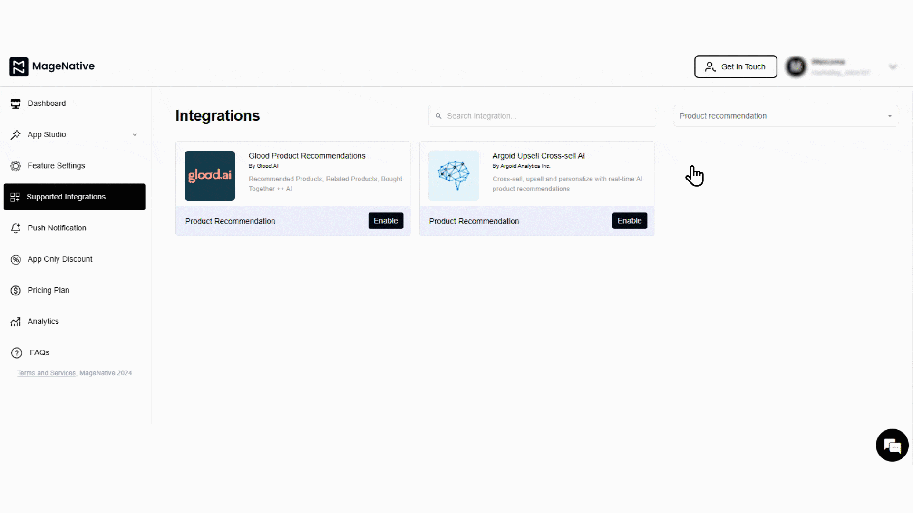Open the profile account dropdown arrow
Image resolution: width=913 pixels, height=513 pixels.
click(893, 66)
